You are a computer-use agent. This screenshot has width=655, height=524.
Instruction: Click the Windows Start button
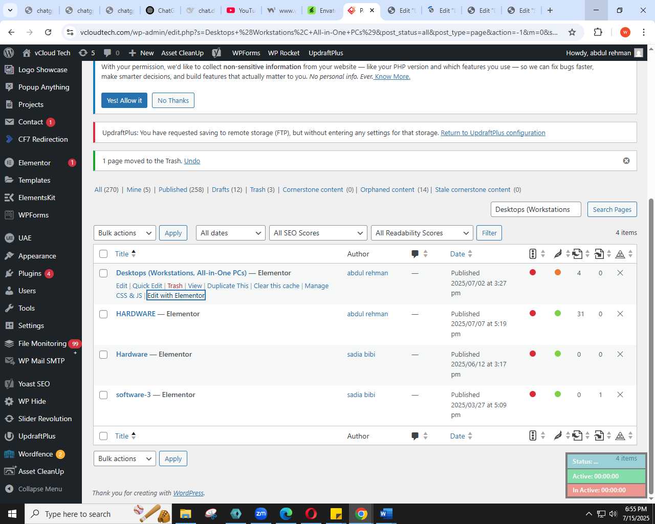[12, 514]
